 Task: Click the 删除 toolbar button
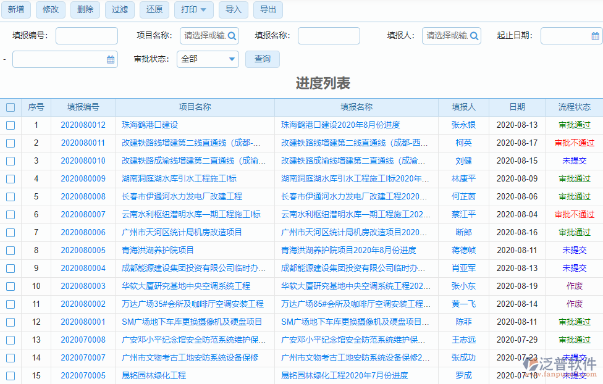(x=85, y=10)
